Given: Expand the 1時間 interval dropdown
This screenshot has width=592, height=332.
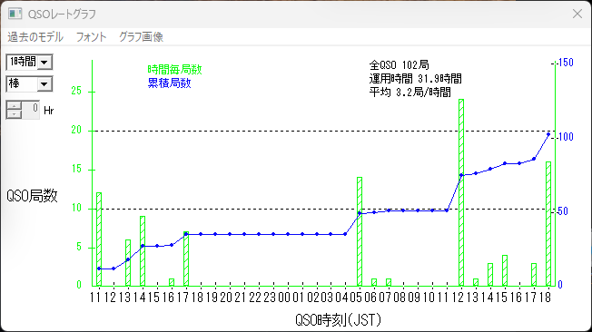Looking at the screenshot, I should pyautogui.click(x=44, y=62).
